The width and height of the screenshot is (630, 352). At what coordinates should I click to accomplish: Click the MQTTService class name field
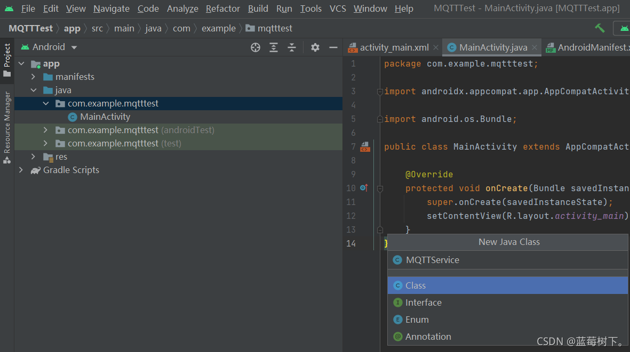pos(507,260)
